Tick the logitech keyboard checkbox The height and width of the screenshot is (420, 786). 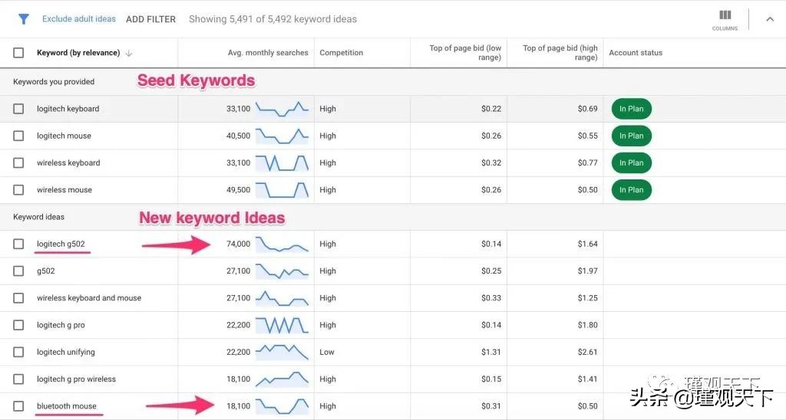18,109
